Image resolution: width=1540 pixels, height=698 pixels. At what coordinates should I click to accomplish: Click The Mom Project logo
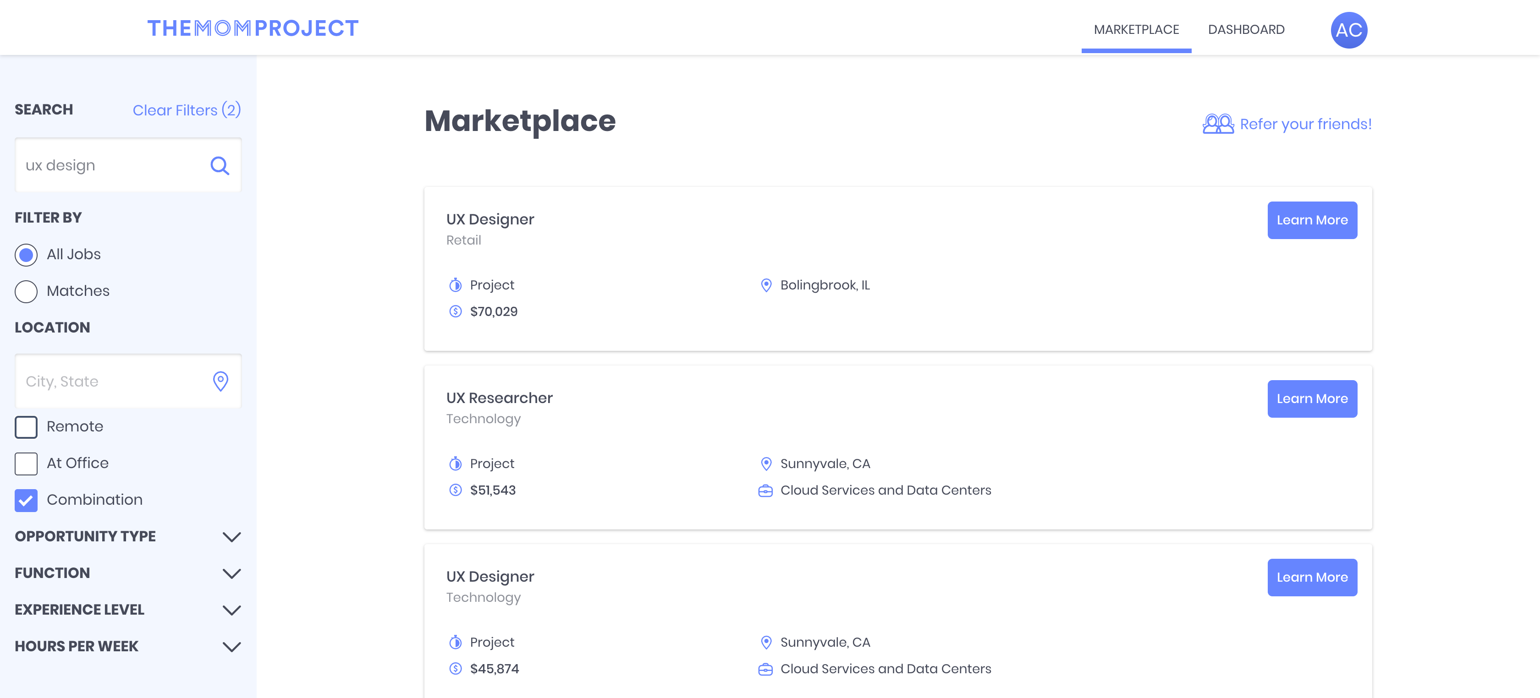(252, 28)
